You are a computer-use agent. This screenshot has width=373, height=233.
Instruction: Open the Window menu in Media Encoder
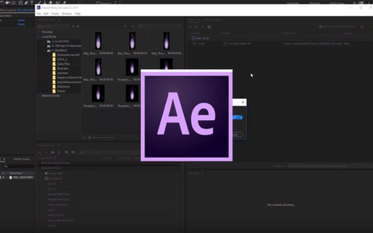[66, 14]
